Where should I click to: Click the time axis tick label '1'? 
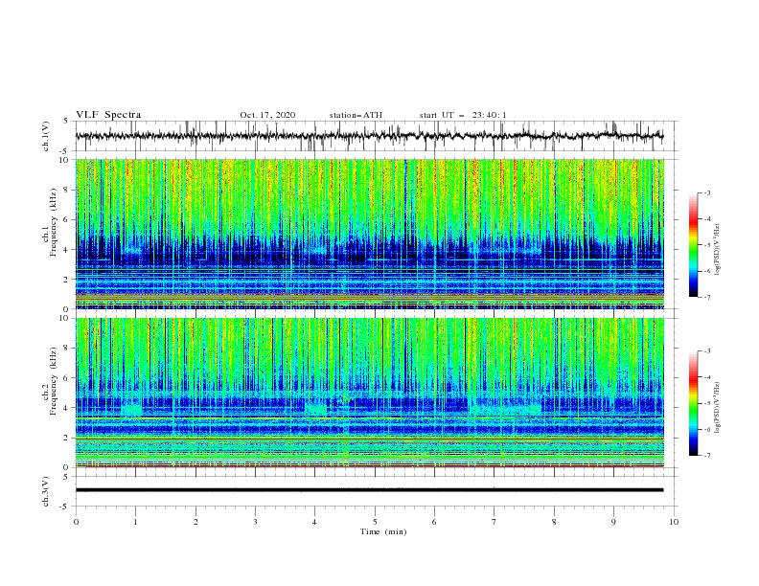[x=135, y=522]
